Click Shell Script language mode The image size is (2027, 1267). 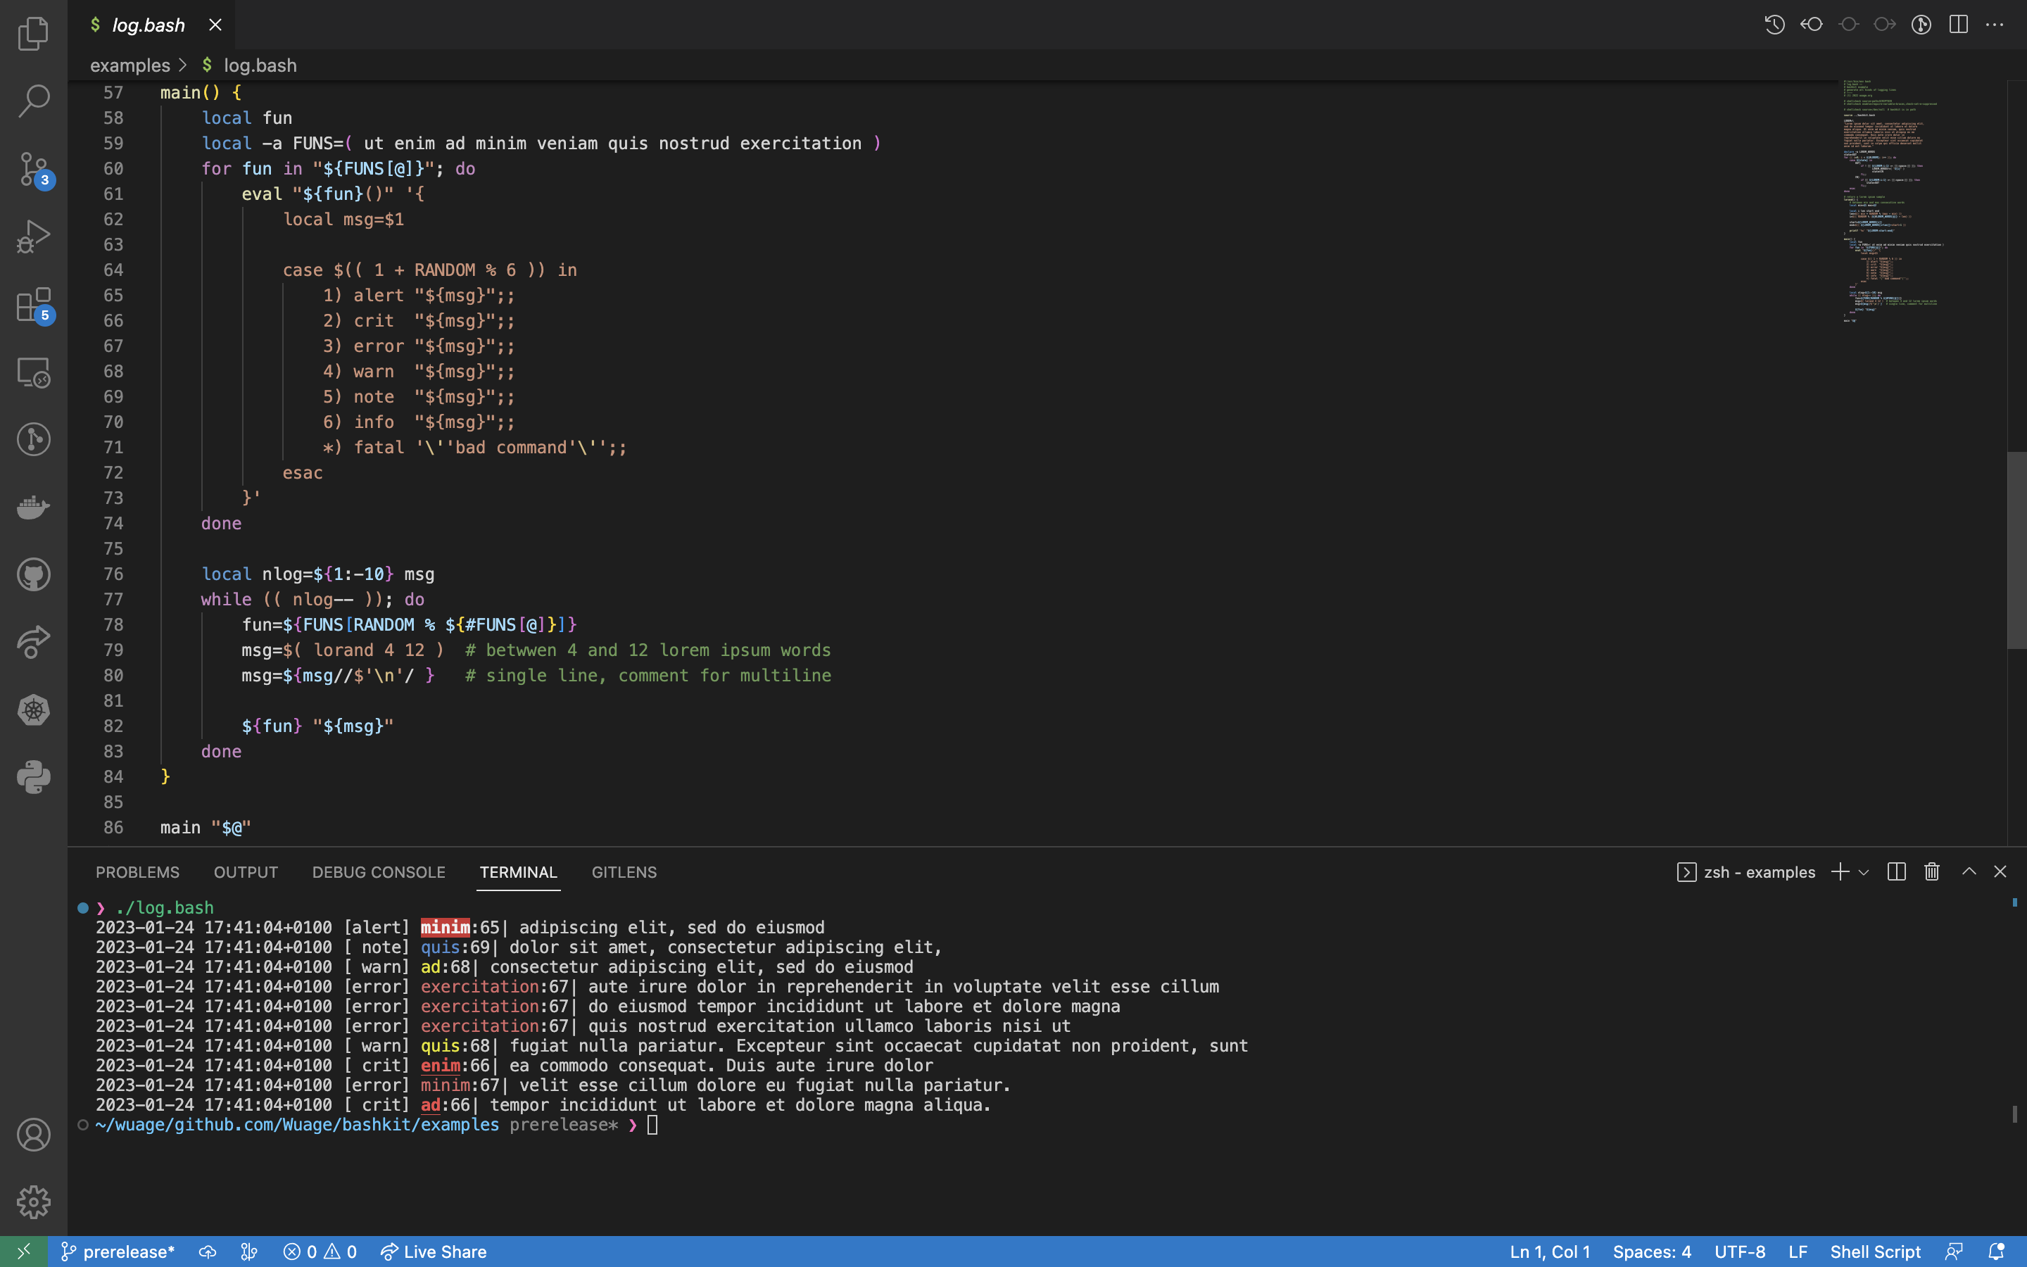point(1874,1251)
